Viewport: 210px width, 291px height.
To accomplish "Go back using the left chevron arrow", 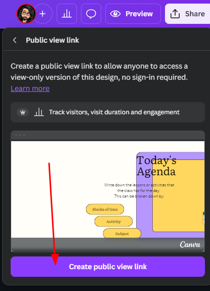I will (15, 40).
